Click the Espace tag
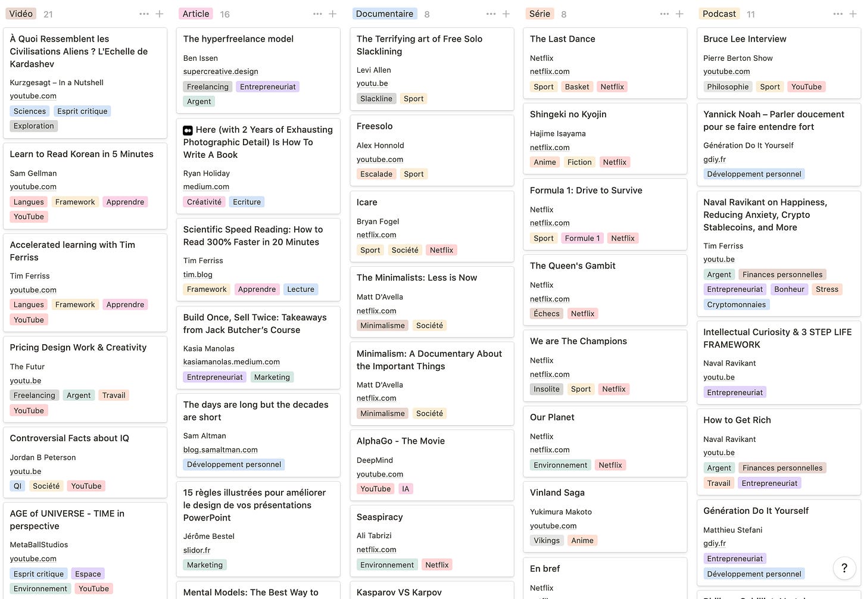 [88, 574]
